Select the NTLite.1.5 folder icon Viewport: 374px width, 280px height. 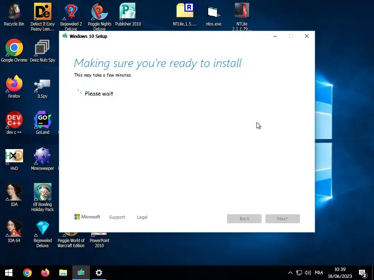click(185, 15)
